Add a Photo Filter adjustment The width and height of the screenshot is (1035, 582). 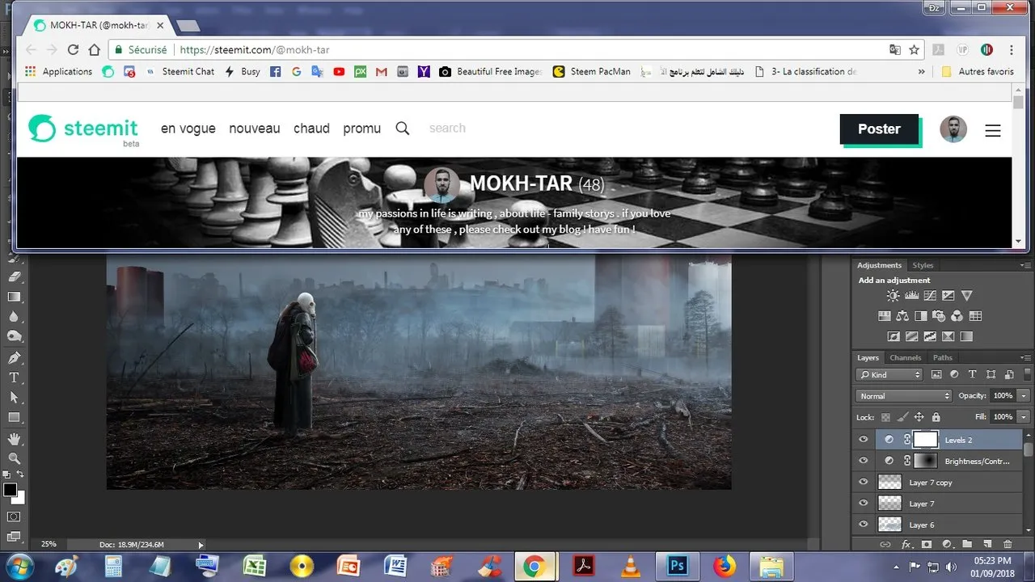(x=939, y=316)
